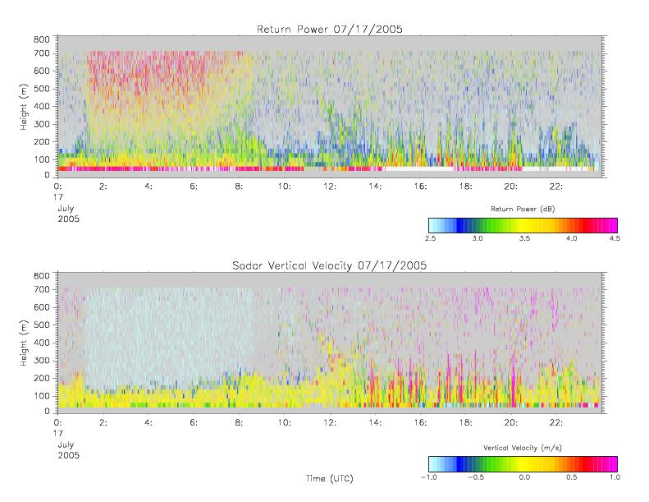Click the "Return Power 07/17/2005" chart title
This screenshot has height=502, width=649.
330,29
